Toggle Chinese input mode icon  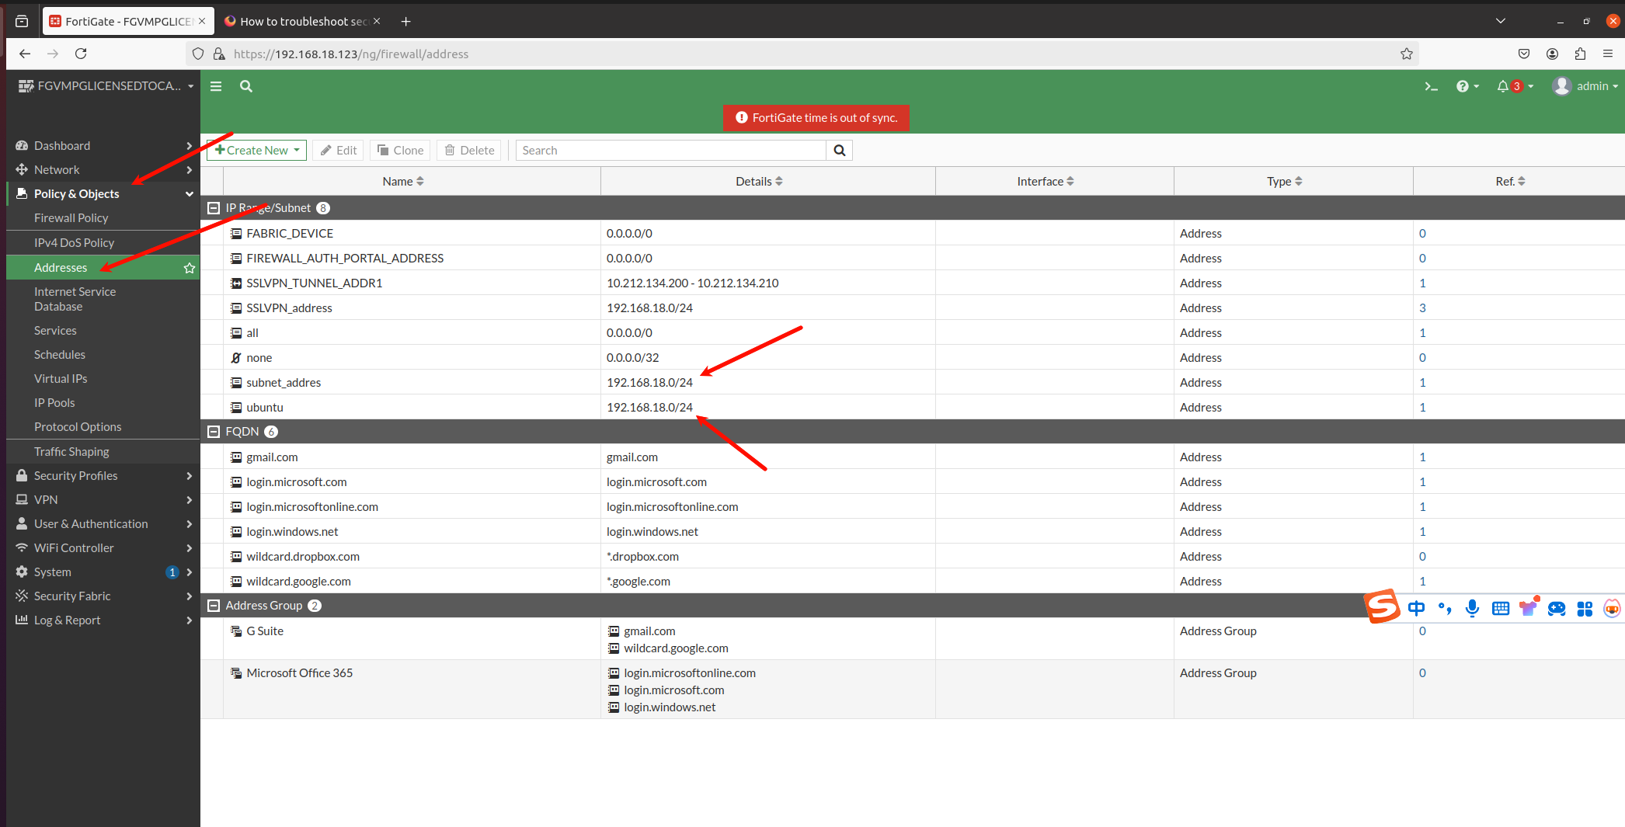(x=1416, y=609)
